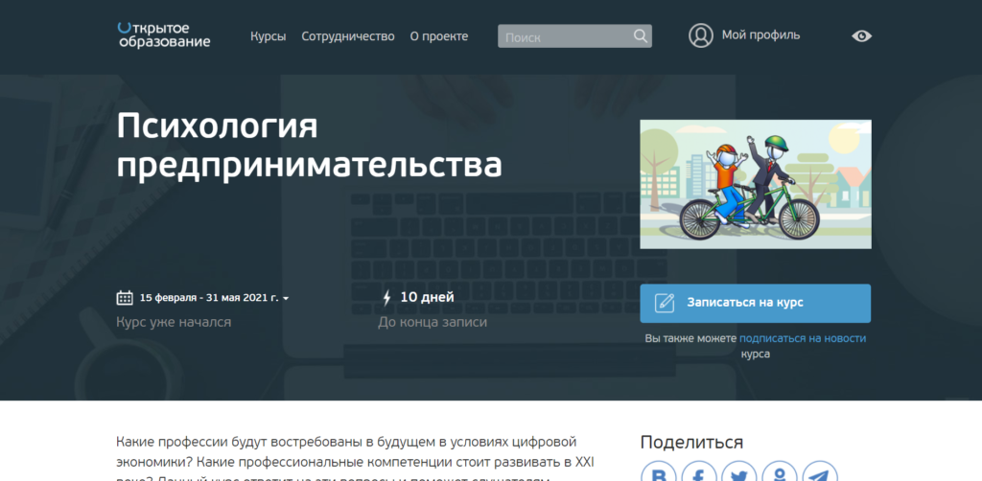Follow the подписаться на новости link
The width and height of the screenshot is (982, 481).
tap(803, 338)
